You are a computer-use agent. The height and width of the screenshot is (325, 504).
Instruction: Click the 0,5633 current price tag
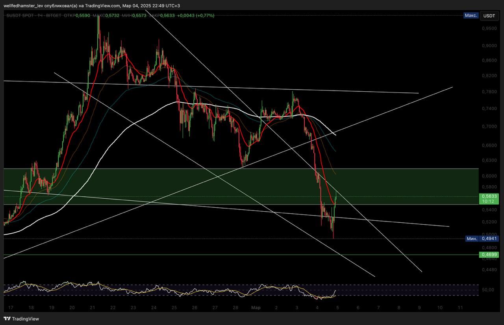coord(489,196)
